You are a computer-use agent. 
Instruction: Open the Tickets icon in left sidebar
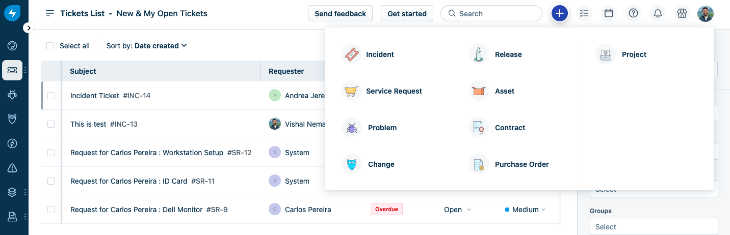(12, 70)
